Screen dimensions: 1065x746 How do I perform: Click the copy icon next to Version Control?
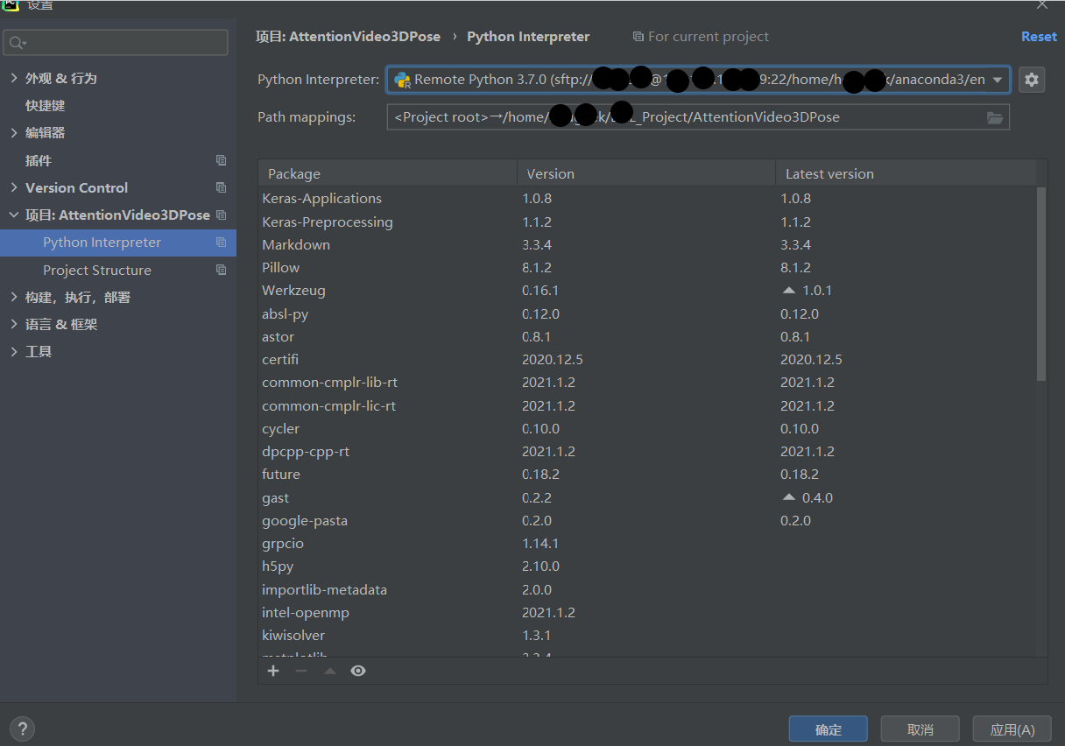click(x=221, y=187)
